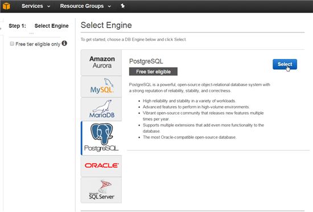Image resolution: width=313 pixels, height=212 pixels.
Task: Click the chevron next to Resource Groups
Action: point(109,6)
